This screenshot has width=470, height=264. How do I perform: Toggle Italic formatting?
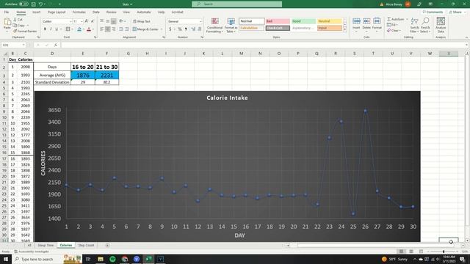tap(51, 29)
